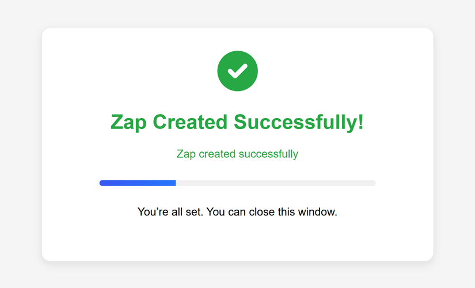Click lowercase "created" in the green subtext
475x288 pixels.
(217, 154)
